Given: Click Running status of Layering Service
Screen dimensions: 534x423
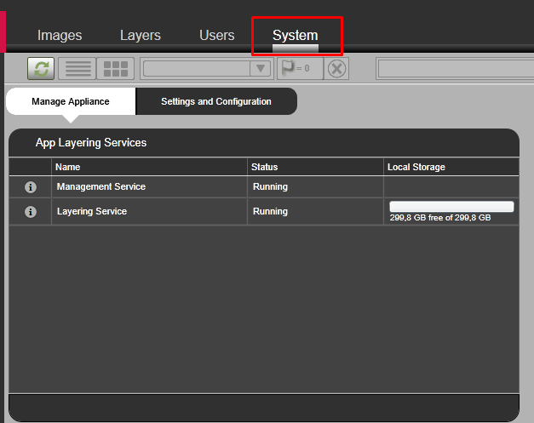Looking at the screenshot, I should (x=270, y=211).
